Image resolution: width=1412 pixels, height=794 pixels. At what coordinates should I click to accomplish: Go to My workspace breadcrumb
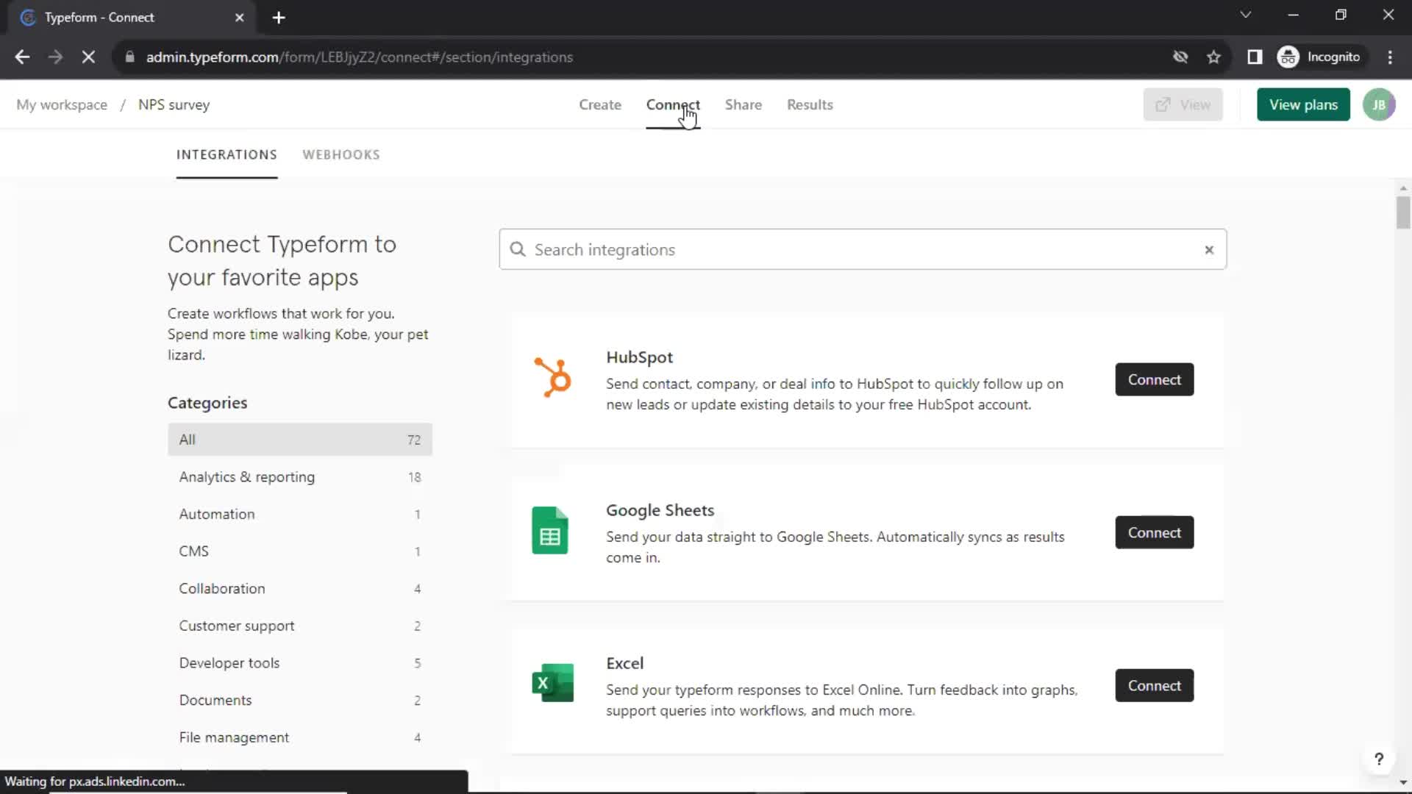coord(62,104)
